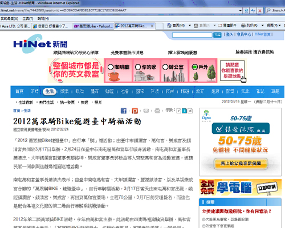Image resolution: width=285 pixels, height=228 pixels.
Task: Open 生活藝術 sub-category link
Action: 26,103
